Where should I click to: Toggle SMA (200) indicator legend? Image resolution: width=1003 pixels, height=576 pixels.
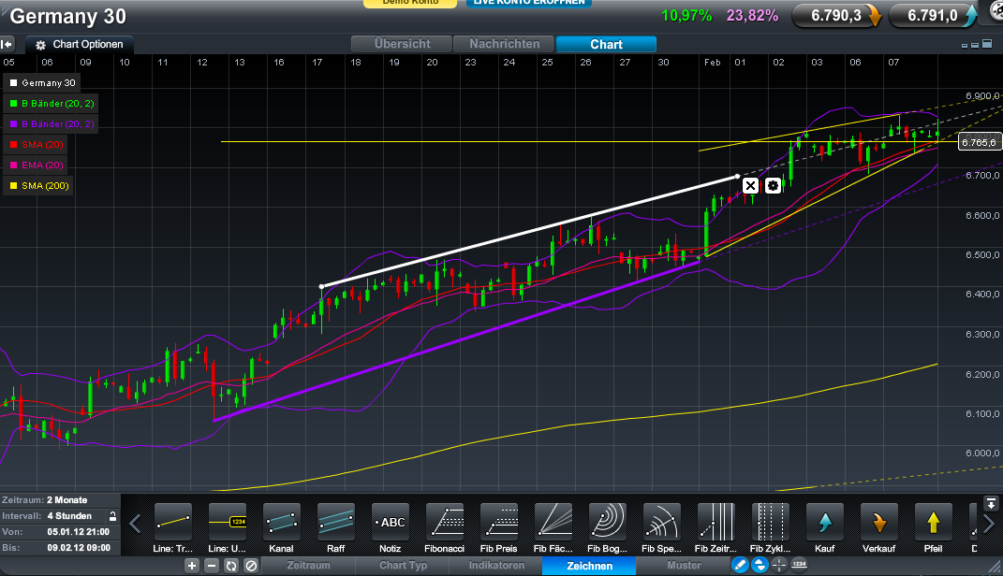pos(39,186)
